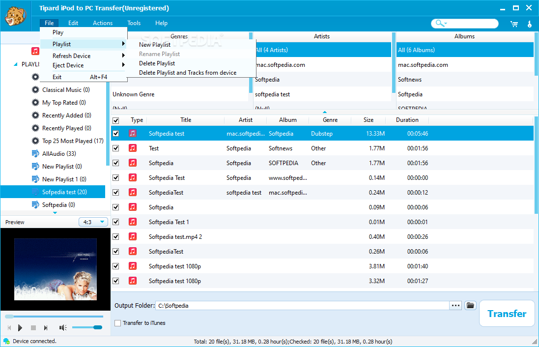Viewport: 539px width, 347px height.
Task: Uncheck the Softpedia test.mp4 2 row checkbox
Action: (116, 236)
